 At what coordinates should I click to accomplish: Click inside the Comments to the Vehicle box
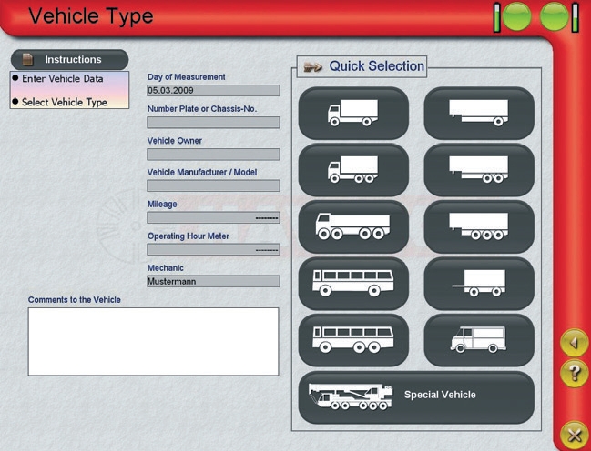[x=153, y=341]
